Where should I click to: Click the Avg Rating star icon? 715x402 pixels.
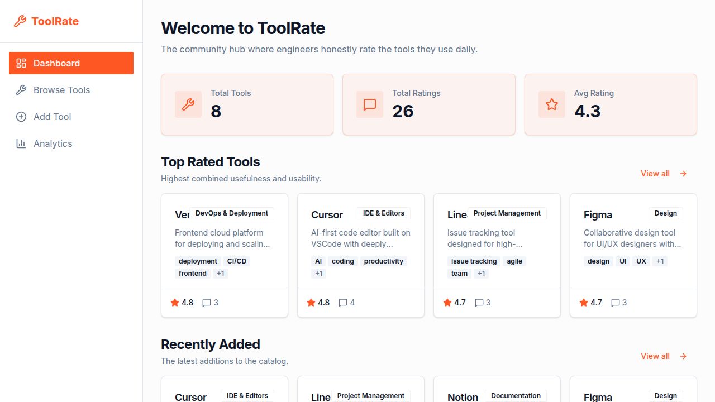[552, 104]
